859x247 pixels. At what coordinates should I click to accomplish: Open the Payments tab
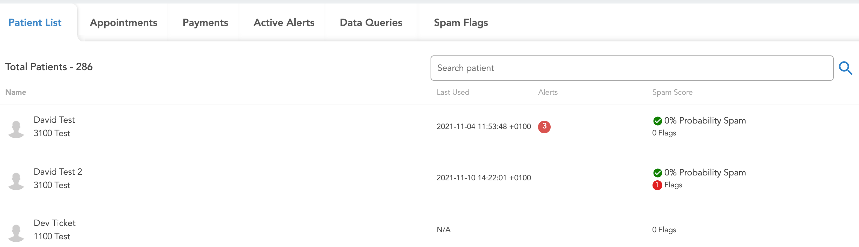205,23
